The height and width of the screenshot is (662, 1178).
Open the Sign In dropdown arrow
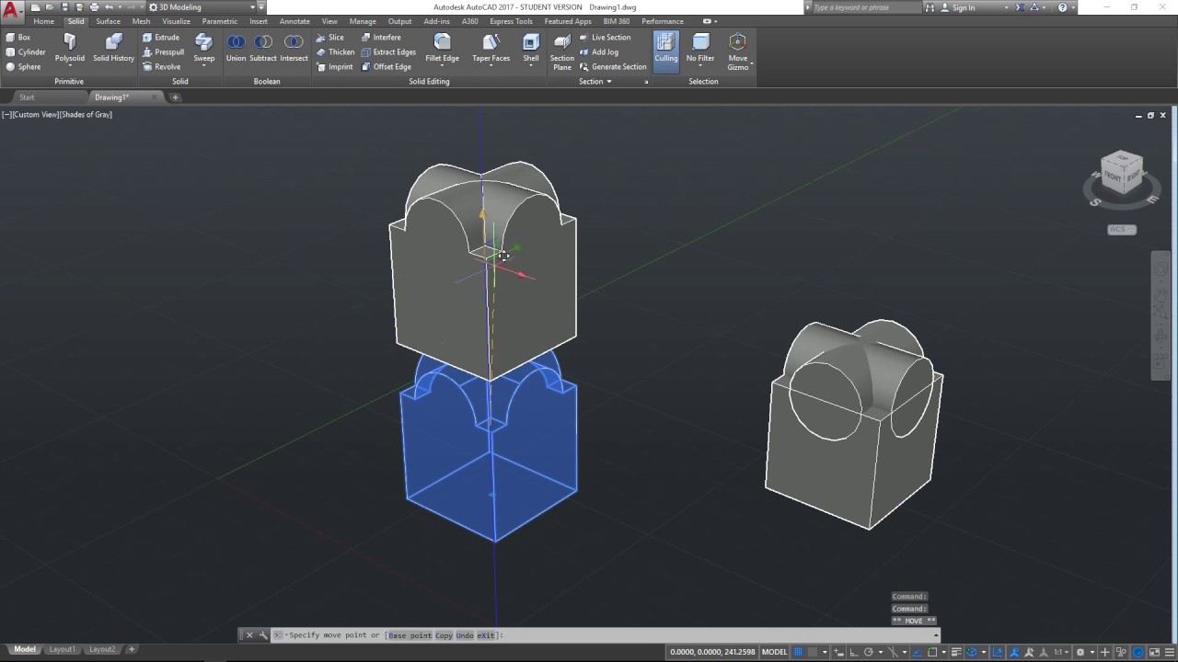coord(1006,7)
